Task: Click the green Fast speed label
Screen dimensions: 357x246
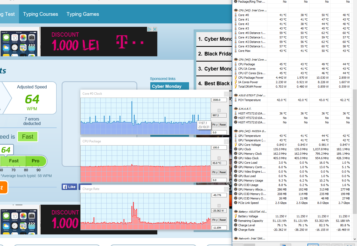Action: (28, 137)
